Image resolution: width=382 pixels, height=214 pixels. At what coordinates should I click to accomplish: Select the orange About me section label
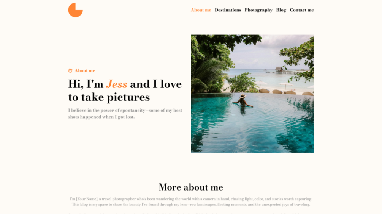coord(84,70)
